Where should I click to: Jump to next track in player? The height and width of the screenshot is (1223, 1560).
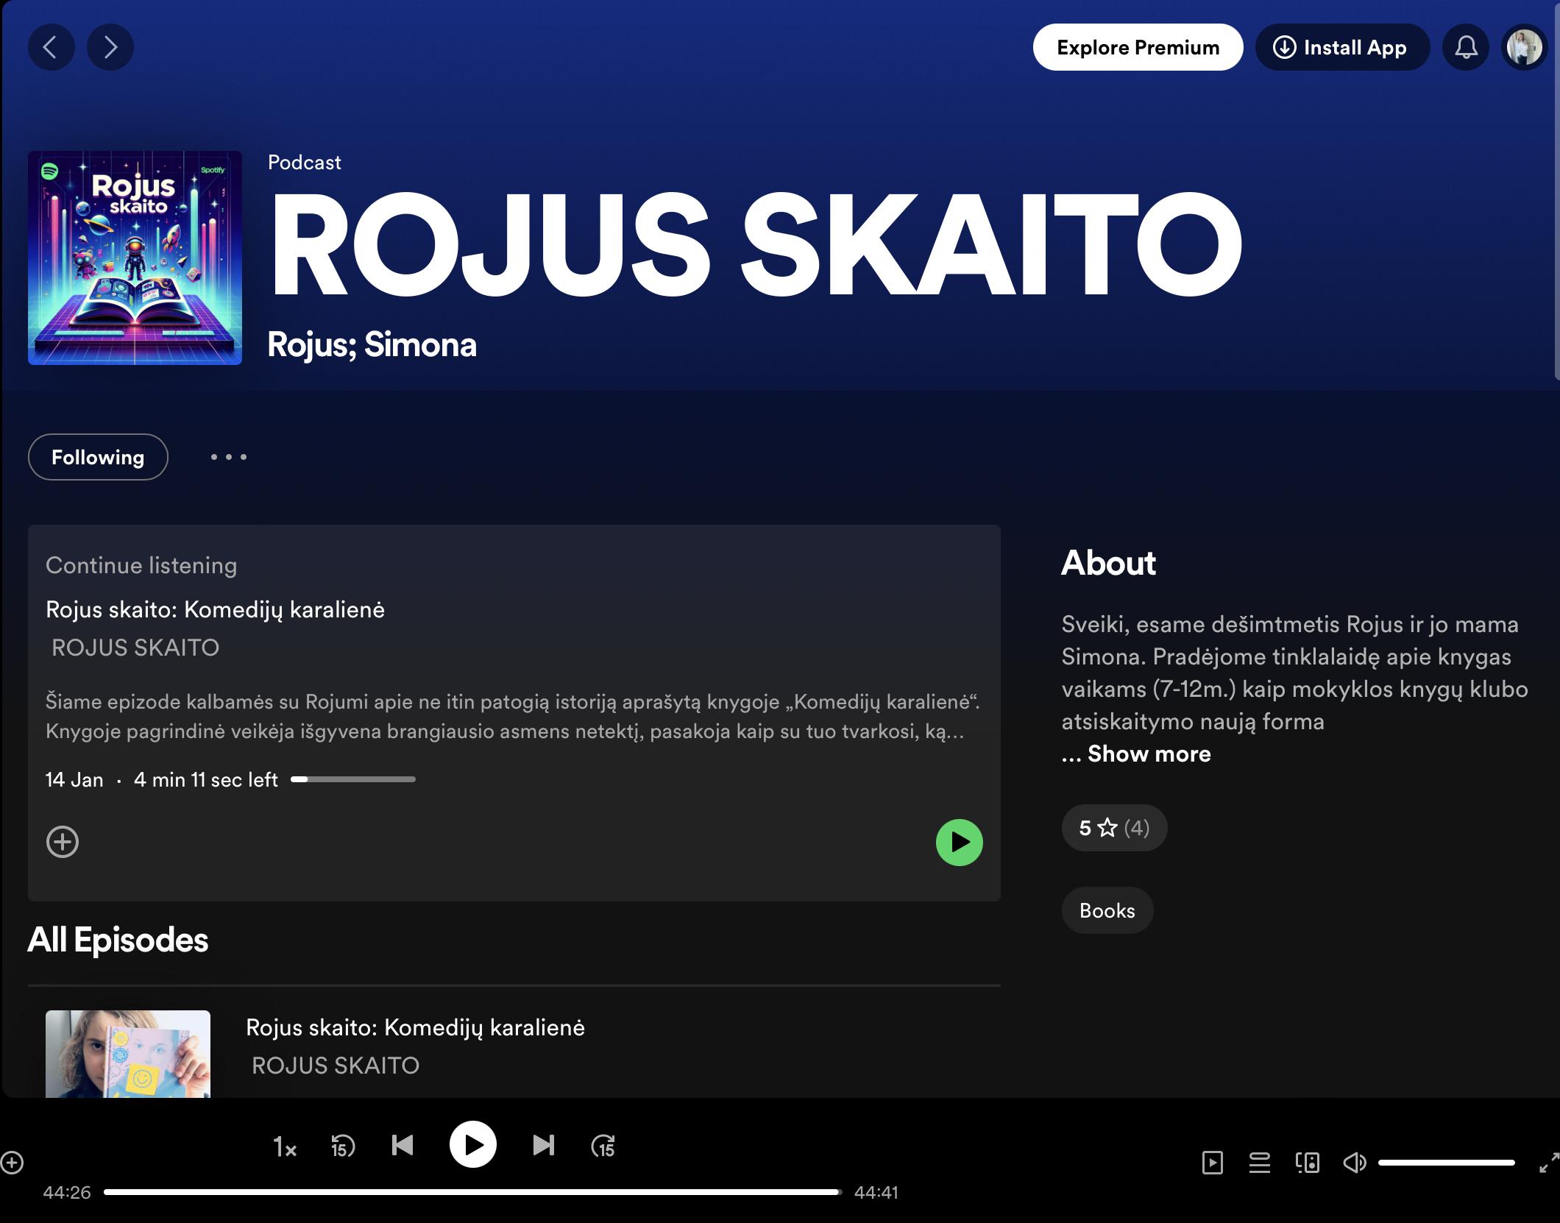543,1145
